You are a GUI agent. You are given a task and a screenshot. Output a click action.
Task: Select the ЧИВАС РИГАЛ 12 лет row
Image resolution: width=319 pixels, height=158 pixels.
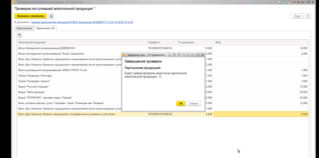pyautogui.click(x=163, y=70)
